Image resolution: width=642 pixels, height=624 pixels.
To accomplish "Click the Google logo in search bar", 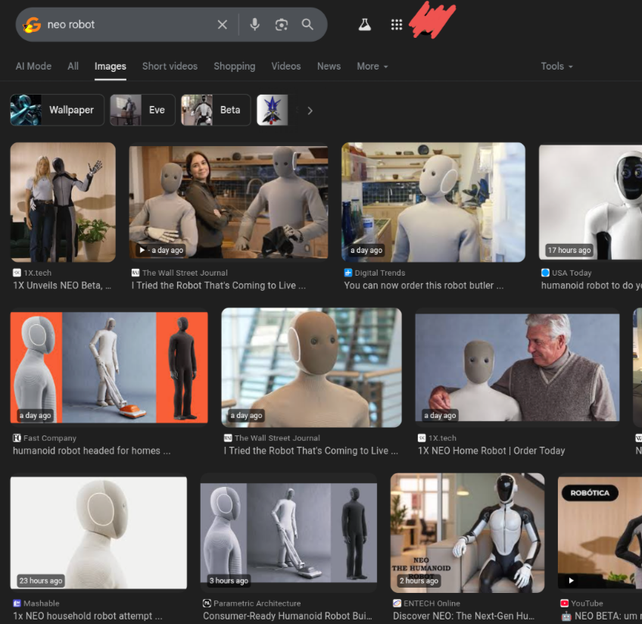I will pyautogui.click(x=33, y=24).
